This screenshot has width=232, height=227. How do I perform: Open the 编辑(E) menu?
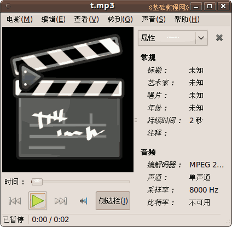point(53,19)
